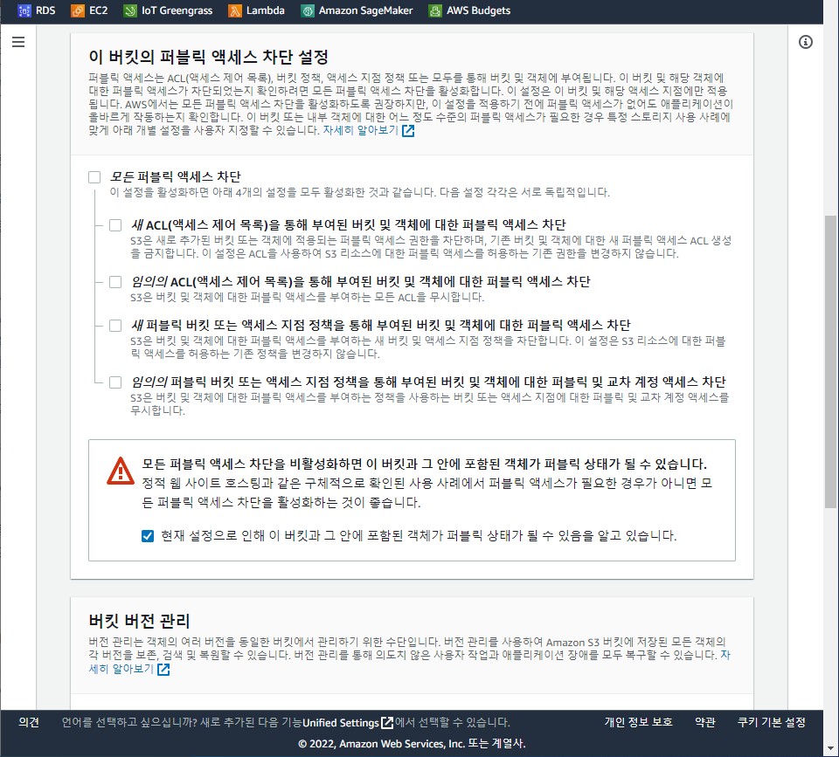Click the 버킷 버전 관리 heading
The height and width of the screenshot is (757, 839).
139,621
